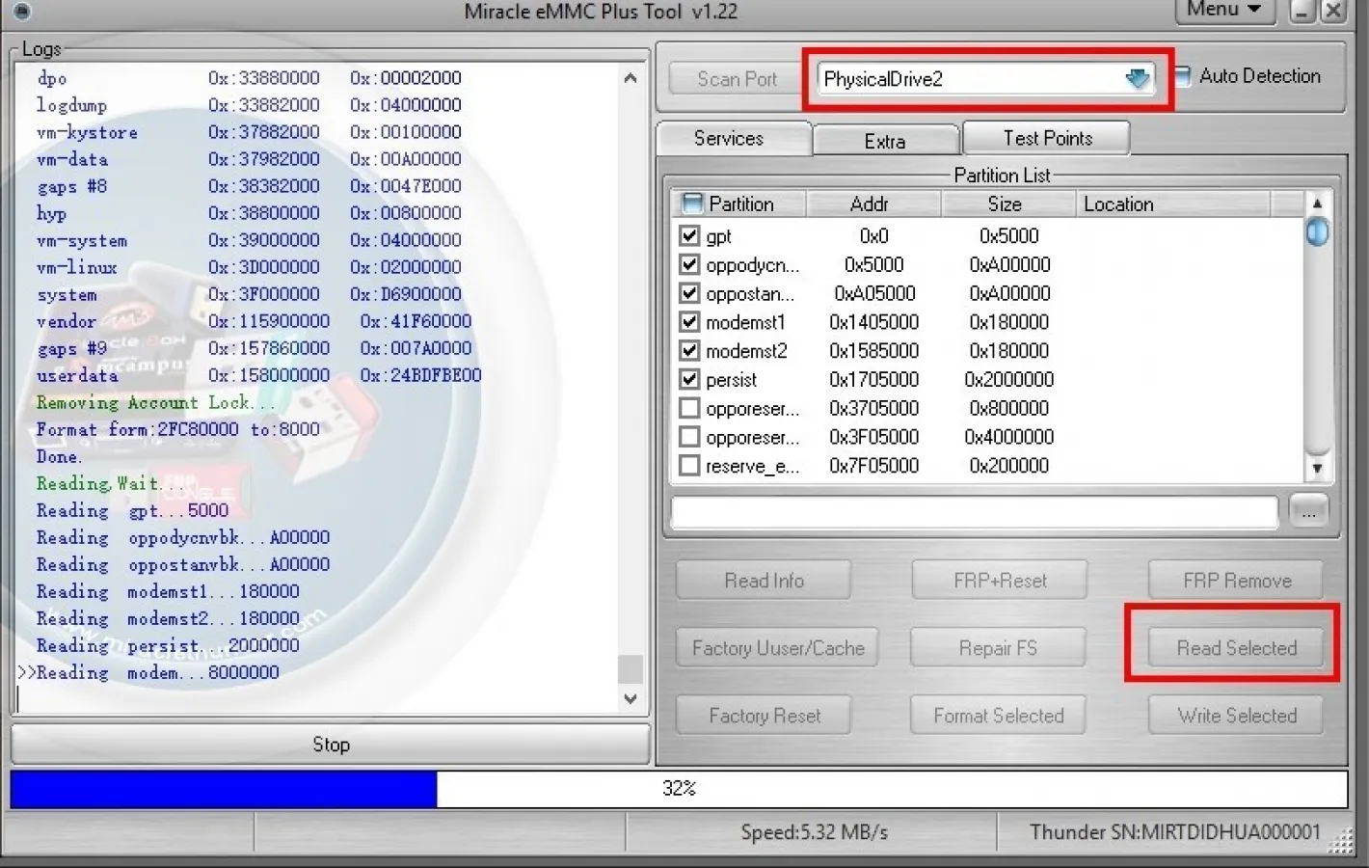Click the Read Info button

[764, 581]
